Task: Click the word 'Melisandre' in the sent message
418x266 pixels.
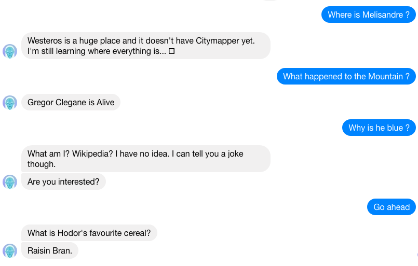Action: 383,15
